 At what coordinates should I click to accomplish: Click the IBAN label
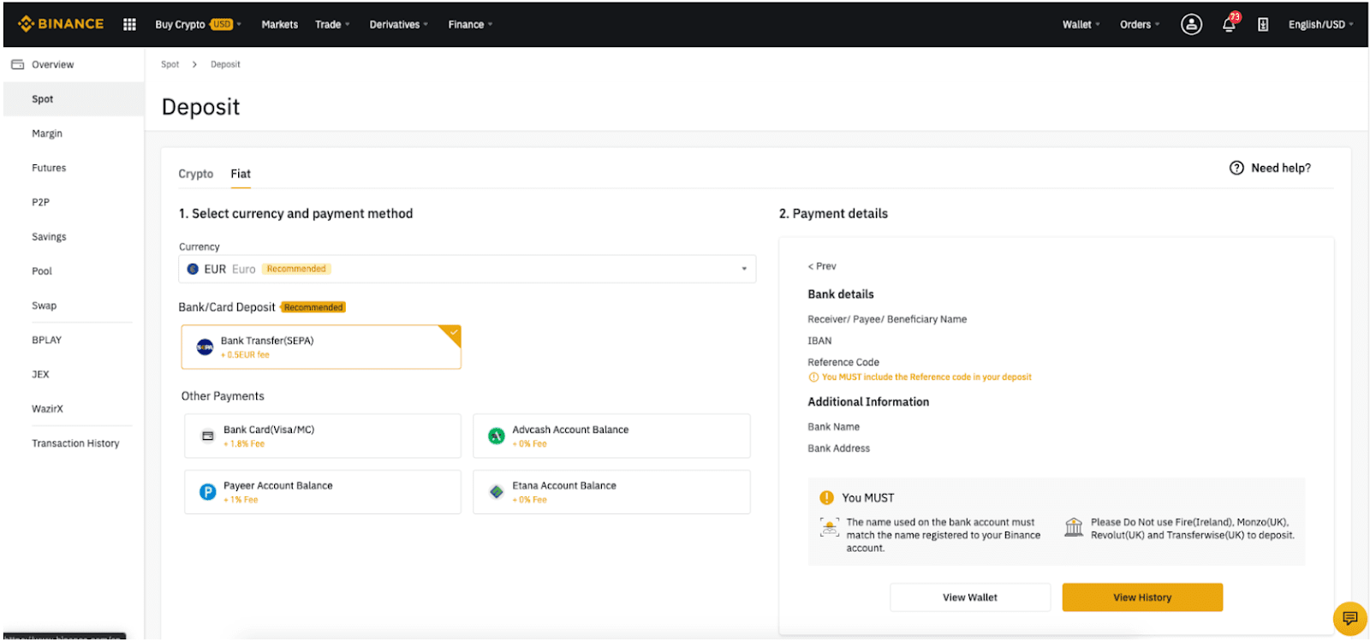point(819,341)
